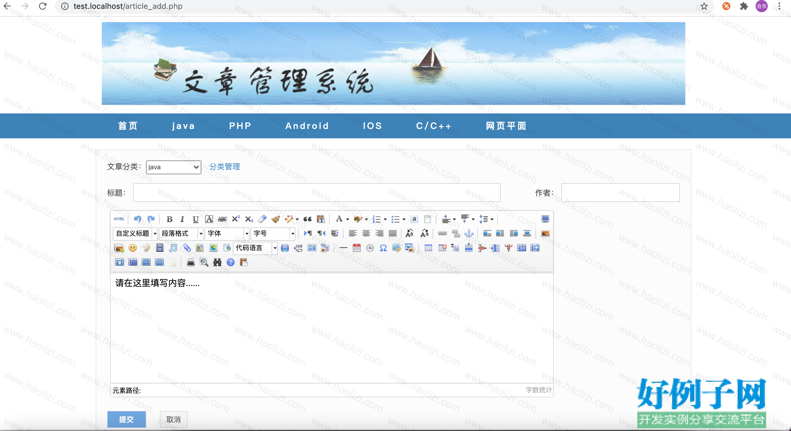
Task: Insert special character Omega icon
Action: (383, 248)
